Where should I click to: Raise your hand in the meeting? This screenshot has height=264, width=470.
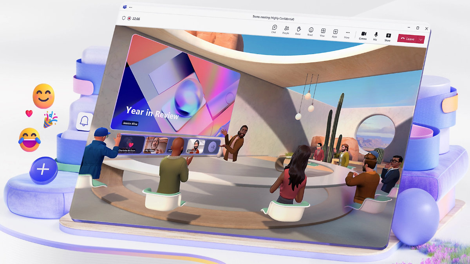pos(298,31)
